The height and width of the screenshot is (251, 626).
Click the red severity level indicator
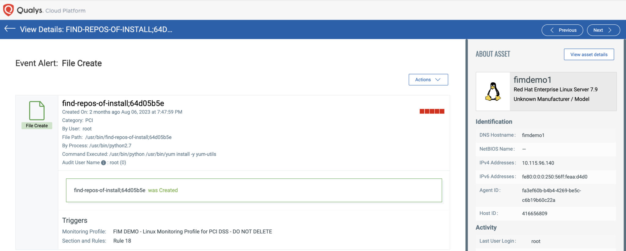click(x=432, y=111)
